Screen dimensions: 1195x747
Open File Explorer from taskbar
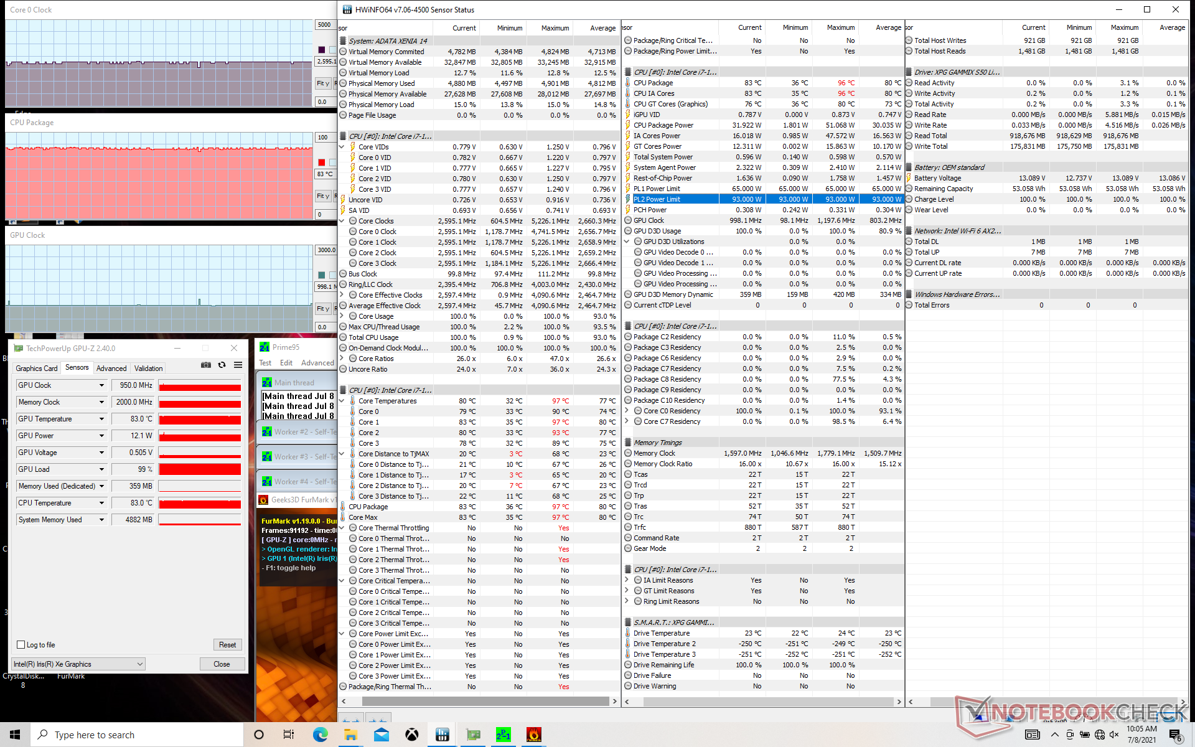pyautogui.click(x=350, y=735)
